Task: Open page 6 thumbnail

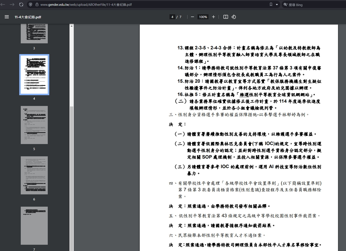Action: (34, 175)
